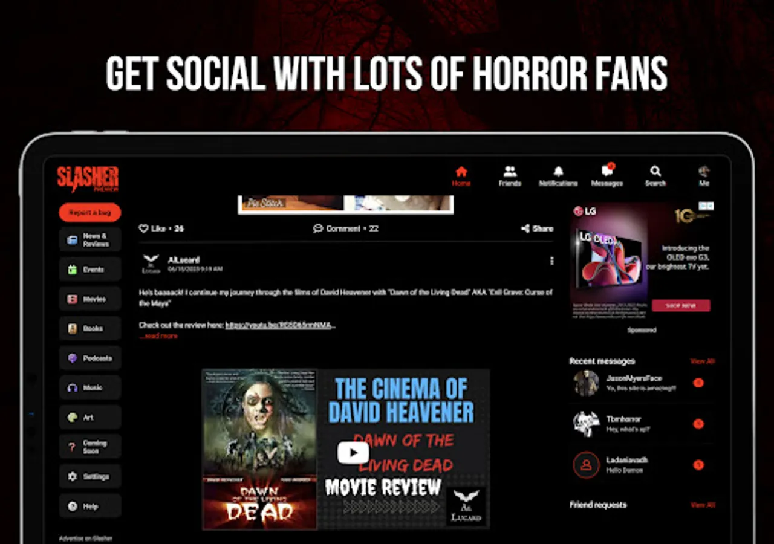The width and height of the screenshot is (774, 544).
Task: Click the unread badge on Ladaniavadh's message
Action: tap(698, 465)
